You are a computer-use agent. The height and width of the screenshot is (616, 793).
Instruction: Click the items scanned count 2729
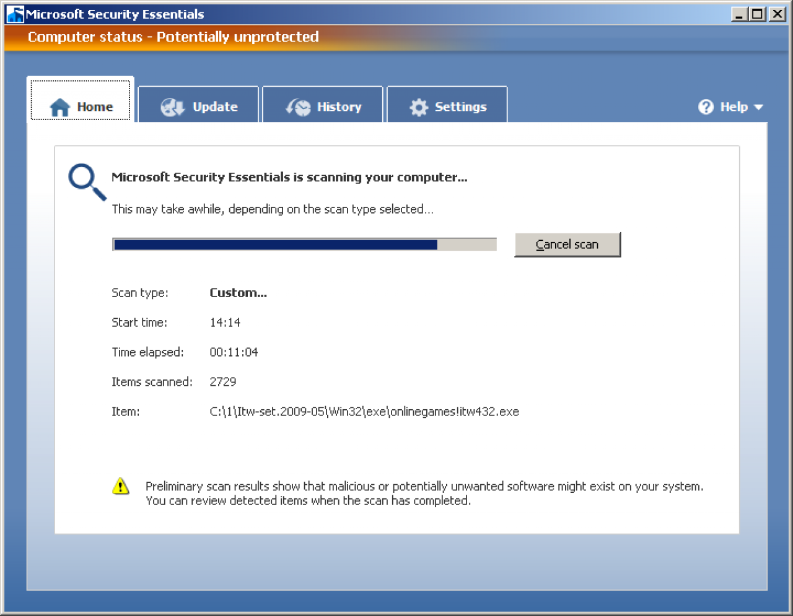(x=222, y=382)
